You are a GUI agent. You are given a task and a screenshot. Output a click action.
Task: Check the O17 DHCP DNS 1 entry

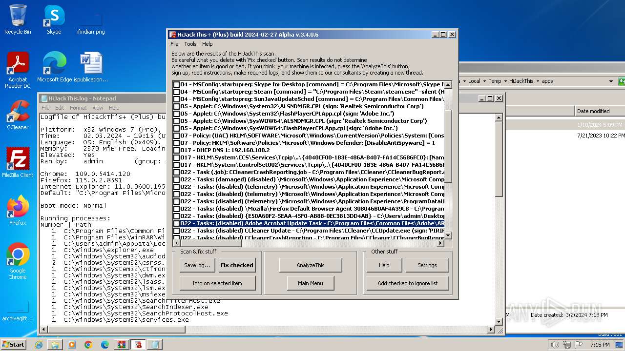pos(177,150)
